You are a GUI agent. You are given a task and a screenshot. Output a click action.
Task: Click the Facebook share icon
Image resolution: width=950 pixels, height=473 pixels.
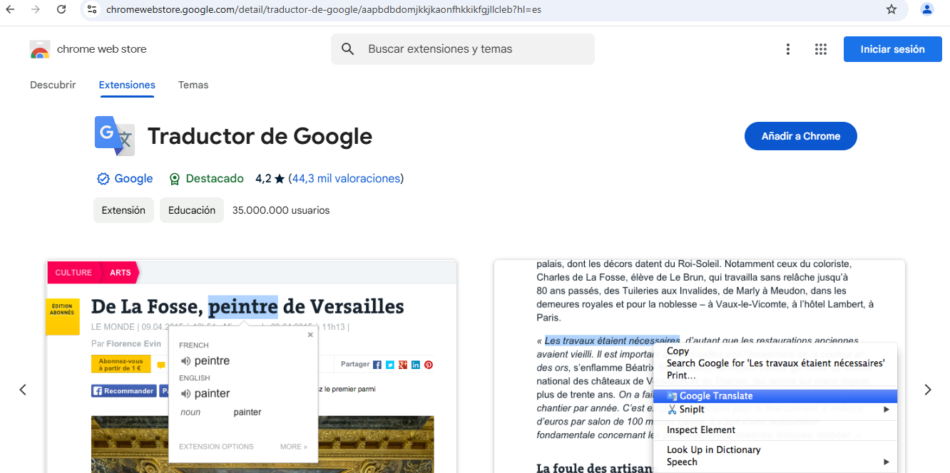point(377,364)
